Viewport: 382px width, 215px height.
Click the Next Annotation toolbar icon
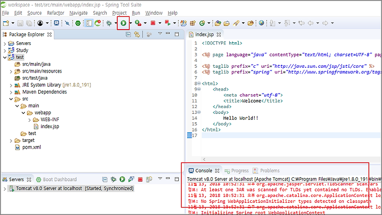click(x=273, y=23)
